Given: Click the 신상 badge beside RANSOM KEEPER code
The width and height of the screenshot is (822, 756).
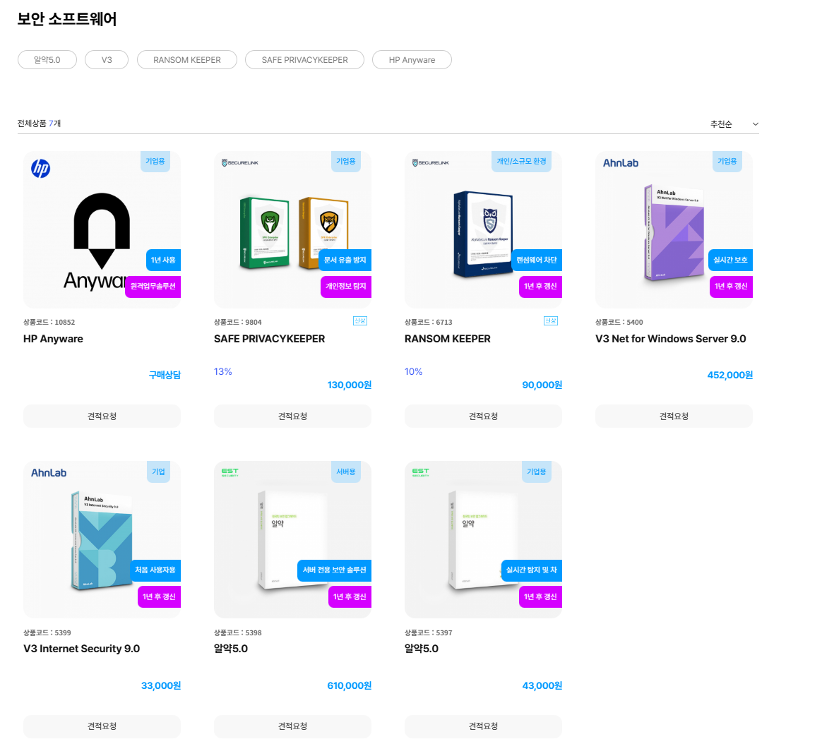Looking at the screenshot, I should pos(551,320).
